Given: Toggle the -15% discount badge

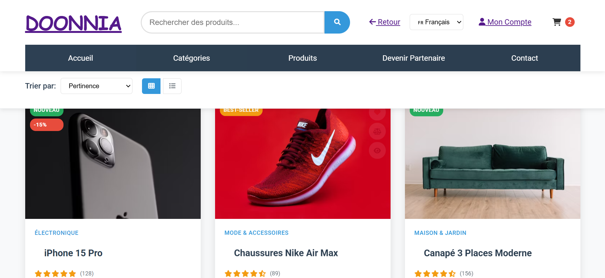Looking at the screenshot, I should tap(47, 125).
